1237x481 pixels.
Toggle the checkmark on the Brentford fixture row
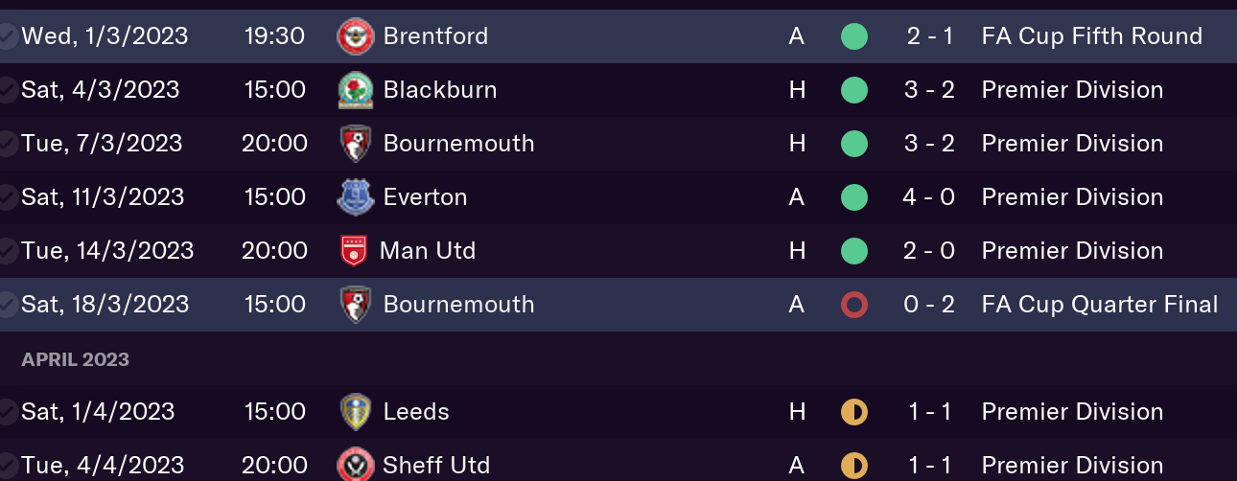[x=7, y=36]
